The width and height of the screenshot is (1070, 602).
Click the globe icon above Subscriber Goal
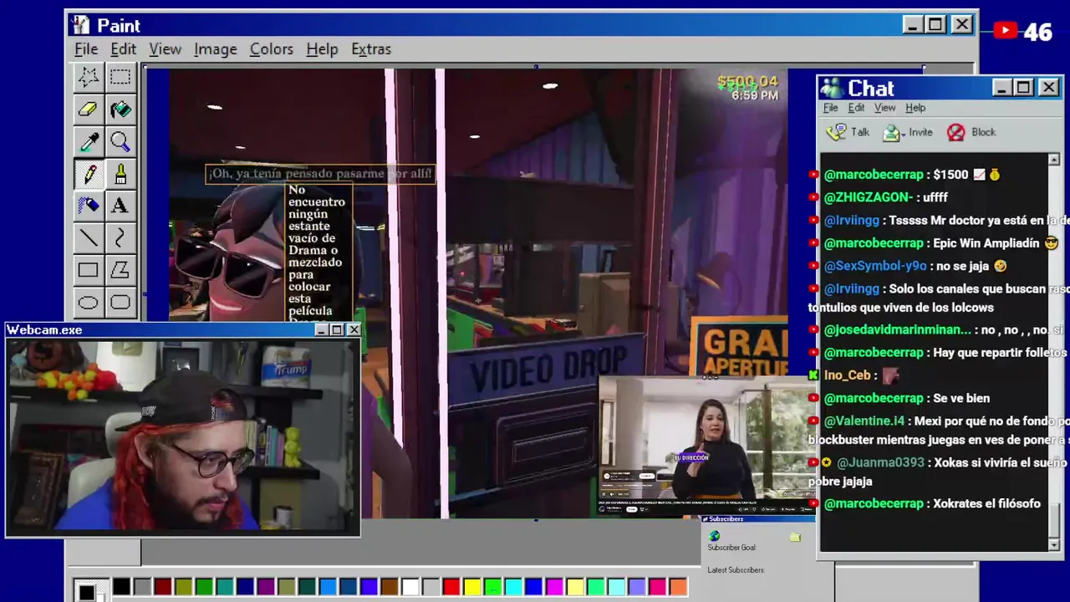point(714,536)
